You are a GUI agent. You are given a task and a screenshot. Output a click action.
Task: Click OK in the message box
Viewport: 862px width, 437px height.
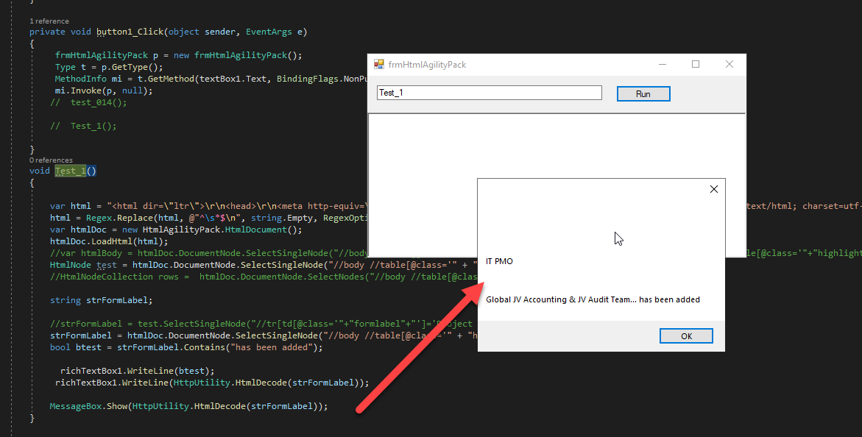686,336
